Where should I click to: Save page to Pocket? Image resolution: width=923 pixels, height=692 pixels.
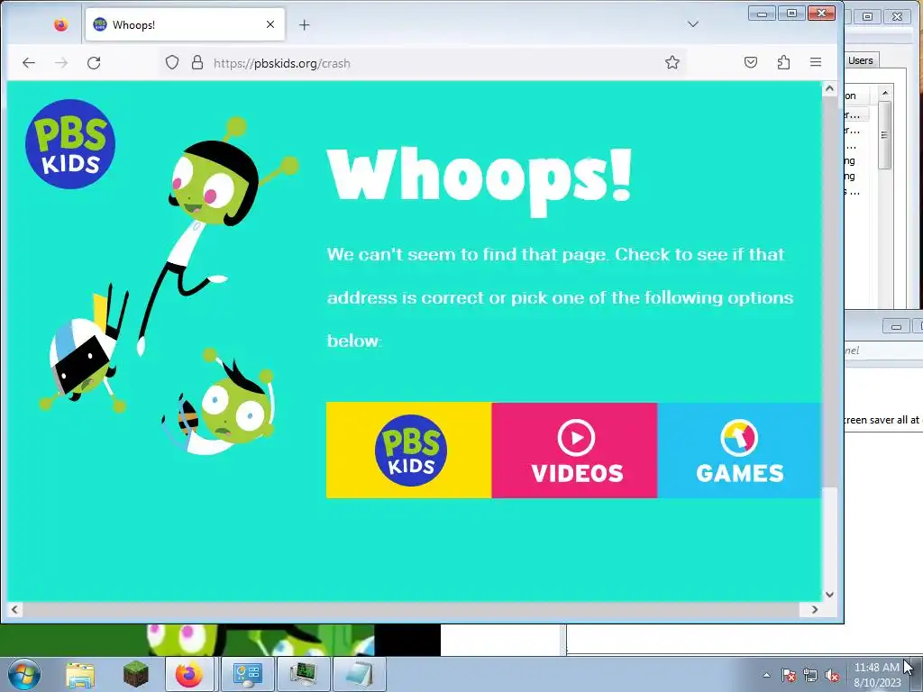tap(751, 62)
